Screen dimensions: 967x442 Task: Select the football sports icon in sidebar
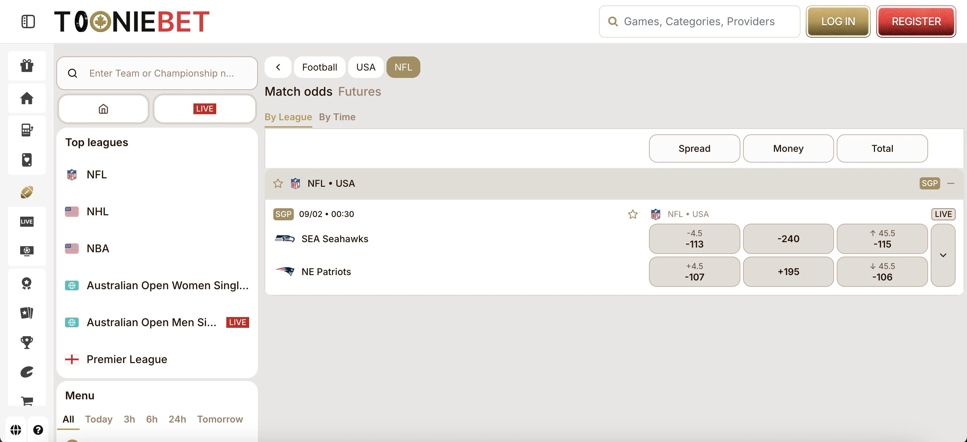click(27, 192)
